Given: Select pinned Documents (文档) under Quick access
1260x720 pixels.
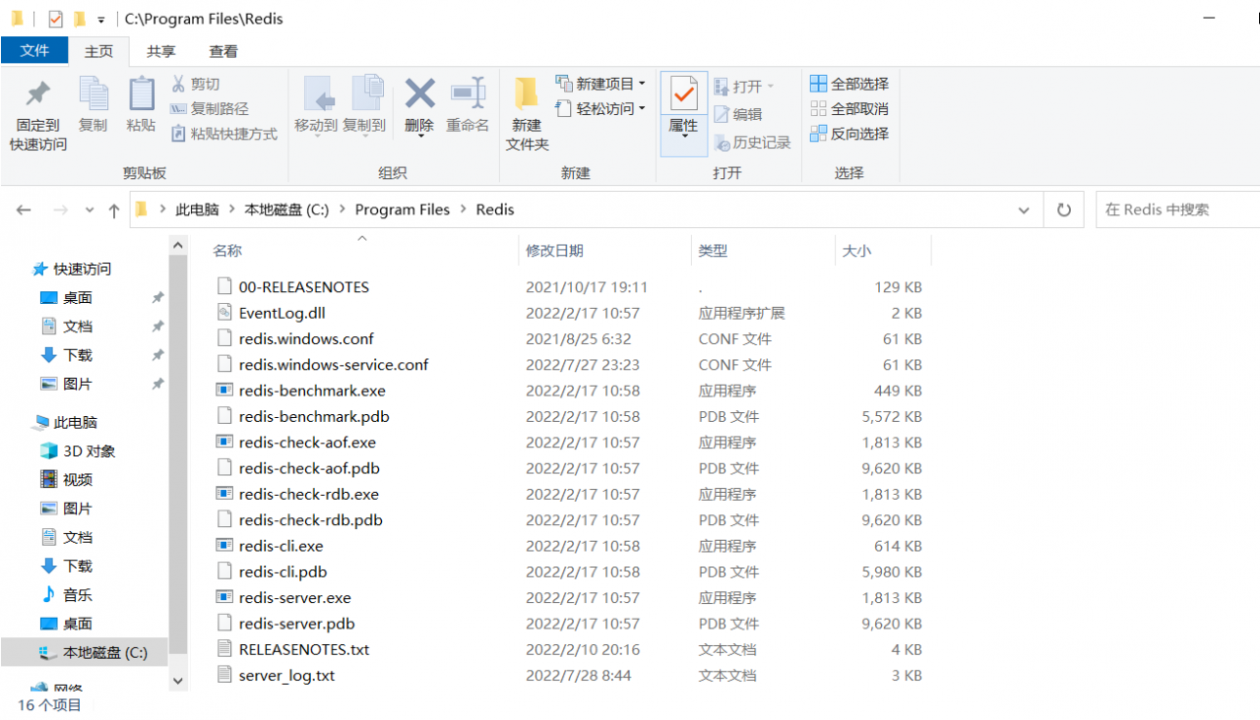Looking at the screenshot, I should (78, 326).
